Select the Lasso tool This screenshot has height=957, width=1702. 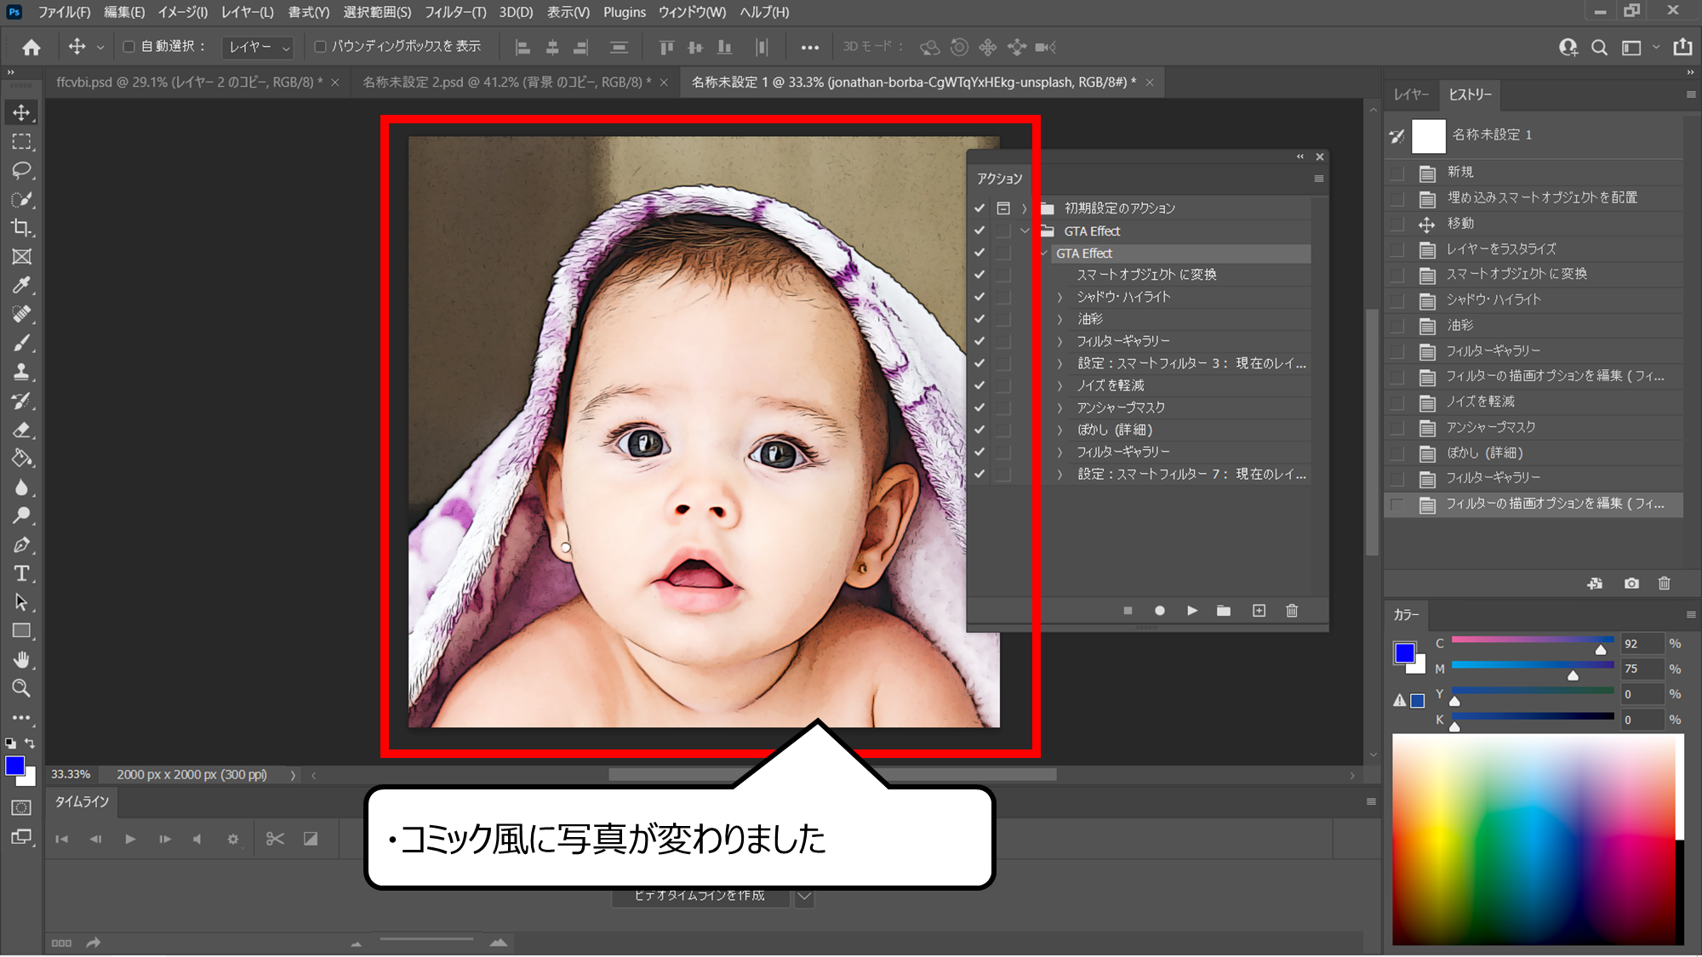(x=21, y=170)
